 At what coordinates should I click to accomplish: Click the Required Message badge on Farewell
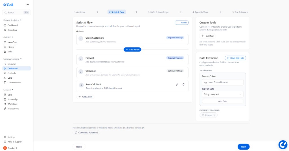click(175, 58)
